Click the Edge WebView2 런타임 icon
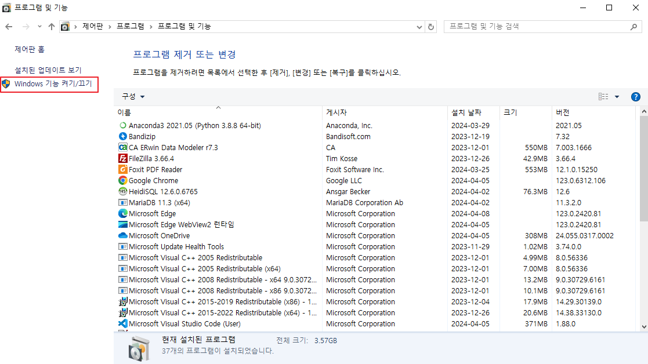 pos(123,224)
